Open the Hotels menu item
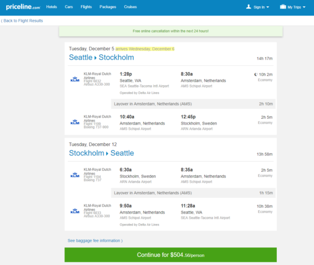The image size is (314, 265). (x=51, y=7)
